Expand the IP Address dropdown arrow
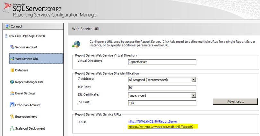The height and width of the screenshot is (136, 260). 194,80
